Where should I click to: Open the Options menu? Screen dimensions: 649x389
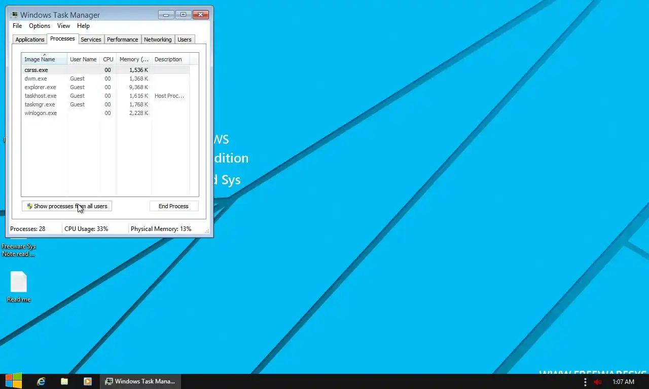pos(40,26)
